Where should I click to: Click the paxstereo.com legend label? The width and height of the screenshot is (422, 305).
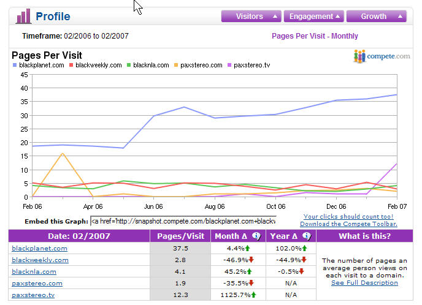[201, 65]
